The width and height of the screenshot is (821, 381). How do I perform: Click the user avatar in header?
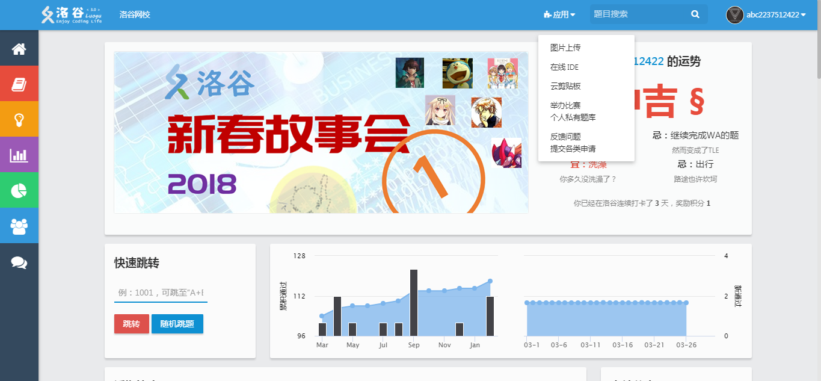coord(735,15)
